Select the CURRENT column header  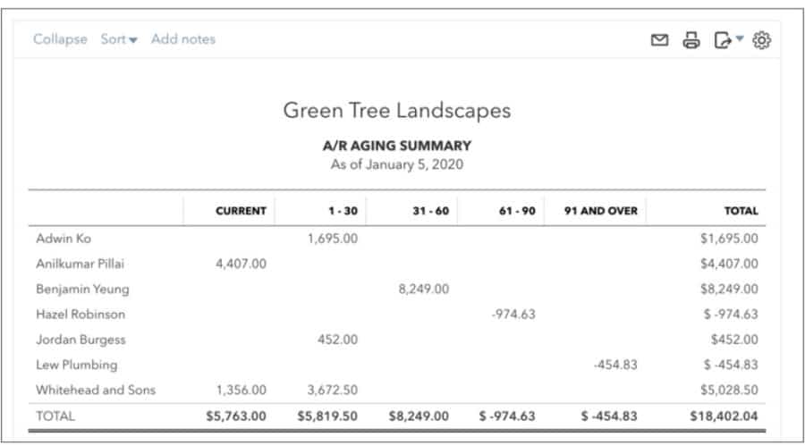tap(241, 211)
